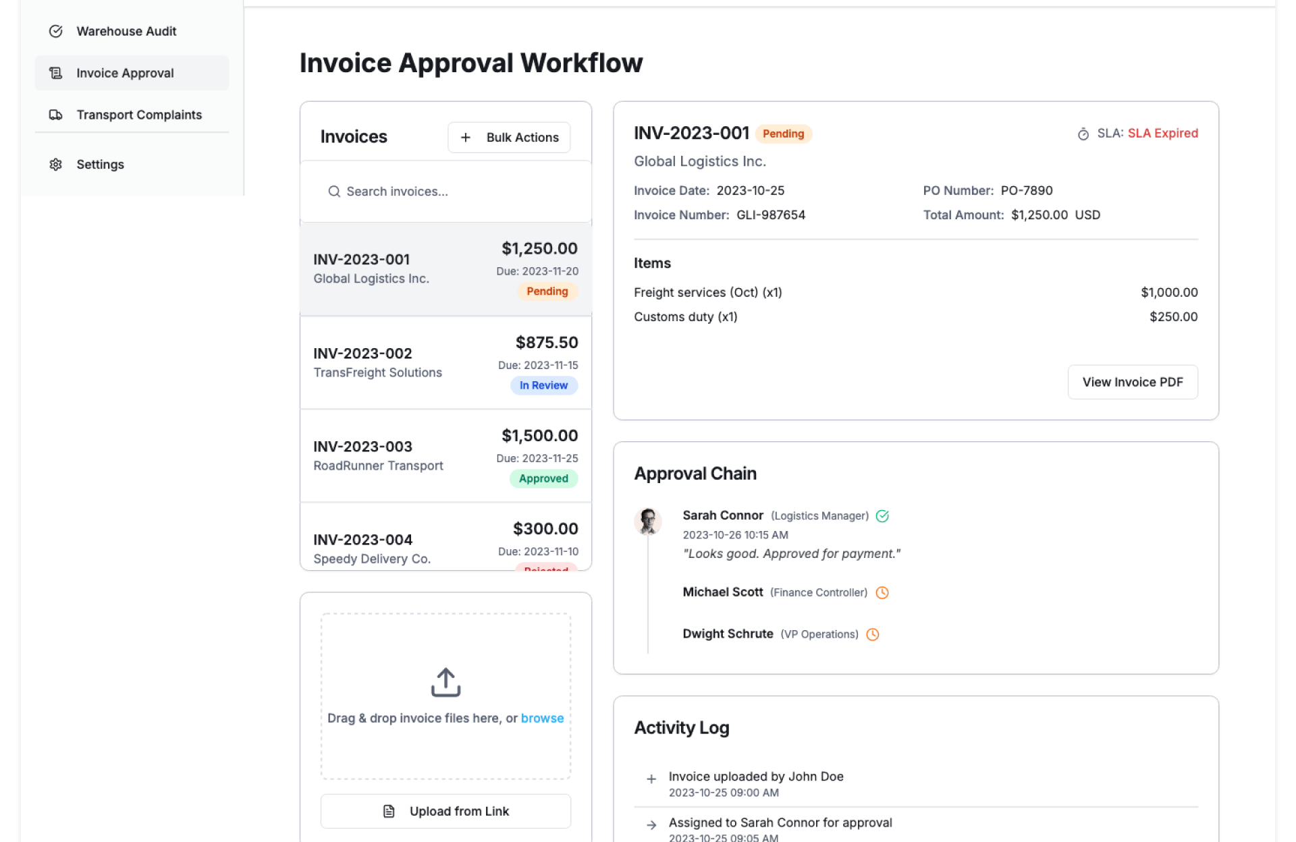Click Michael Scott's pending clock icon
This screenshot has height=842, width=1296.
pos(882,592)
